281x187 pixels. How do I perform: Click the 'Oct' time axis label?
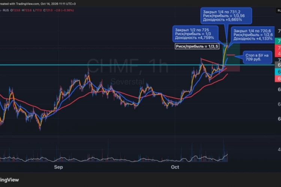175,167
